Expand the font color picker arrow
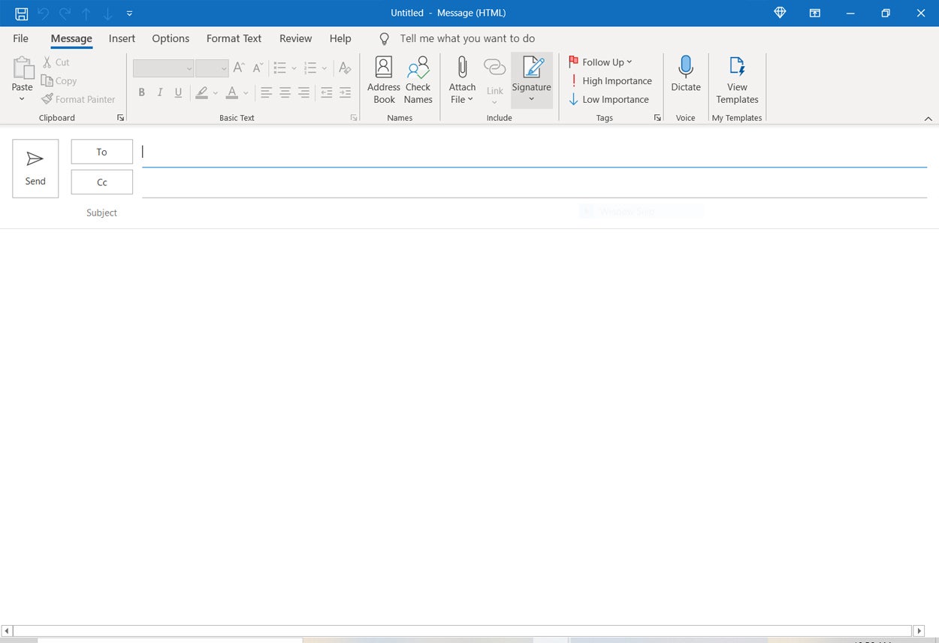Viewport: 939px width, 643px height. [x=246, y=92]
